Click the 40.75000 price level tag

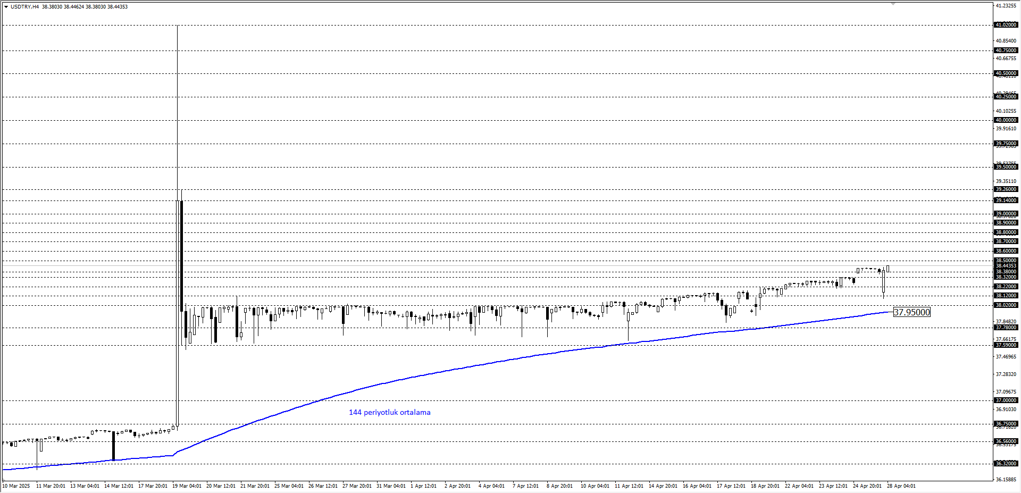tap(1006, 51)
